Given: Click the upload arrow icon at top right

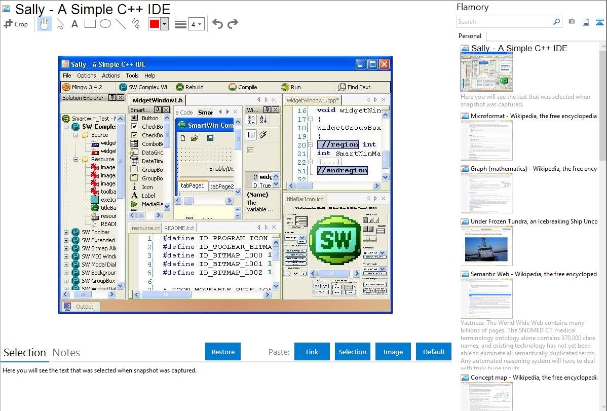Looking at the screenshot, I should [x=599, y=22].
